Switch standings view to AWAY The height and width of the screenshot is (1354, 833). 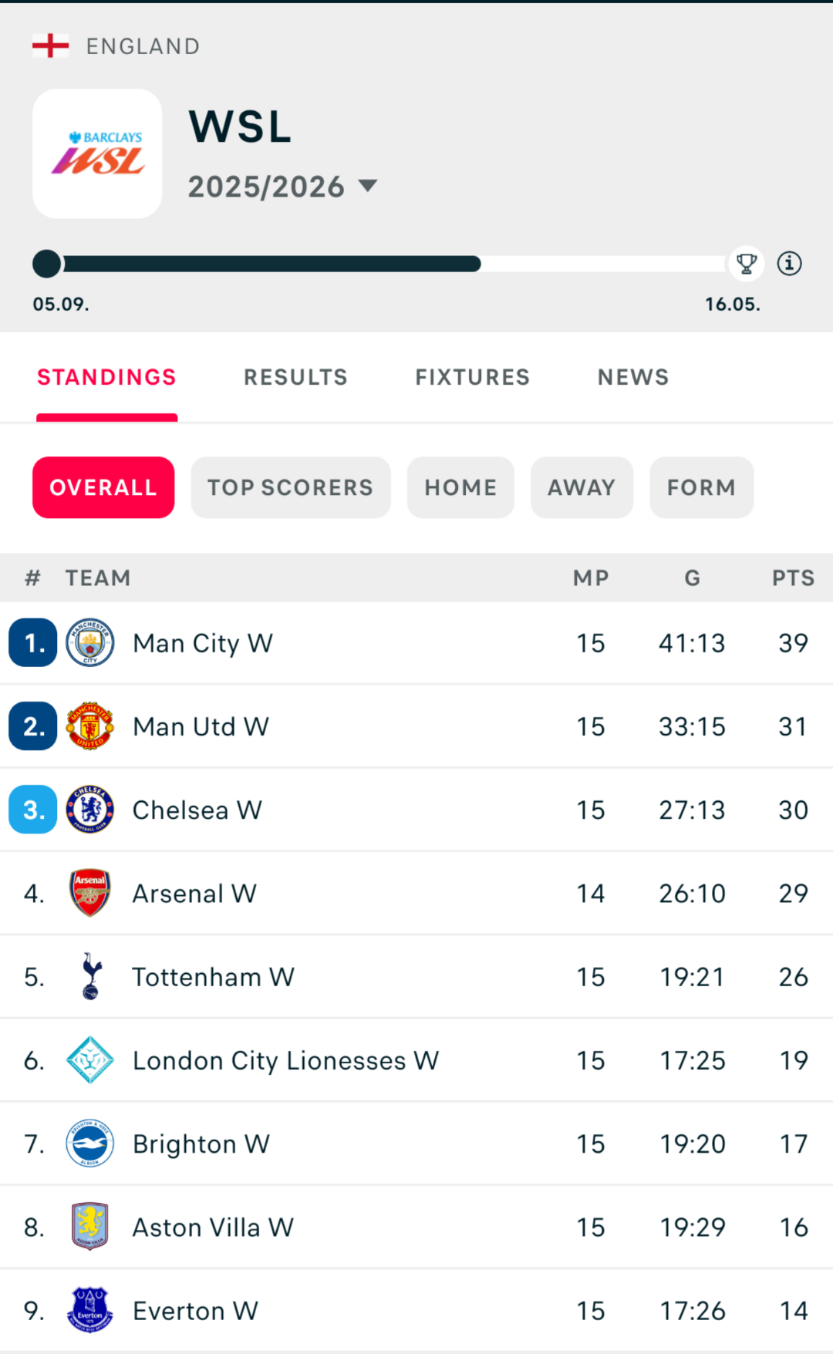coord(582,487)
